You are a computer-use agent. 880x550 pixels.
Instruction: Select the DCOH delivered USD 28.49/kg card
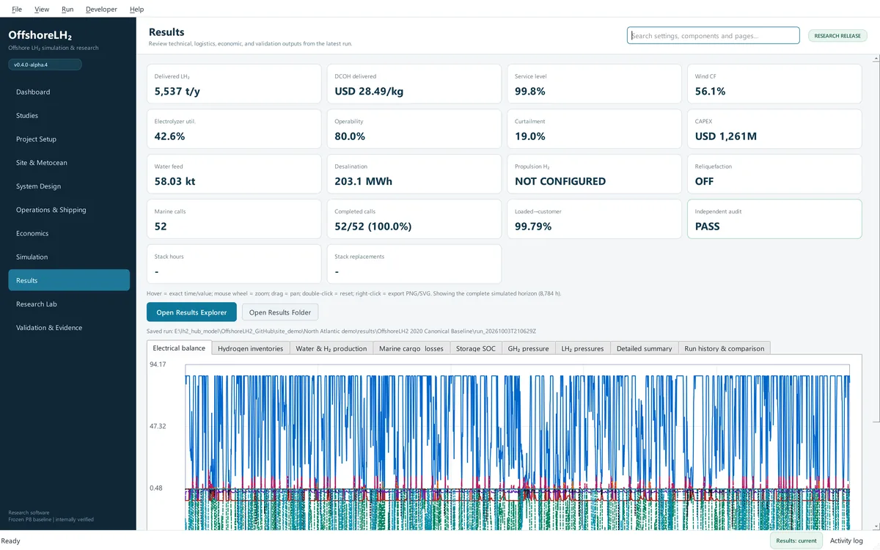click(414, 84)
